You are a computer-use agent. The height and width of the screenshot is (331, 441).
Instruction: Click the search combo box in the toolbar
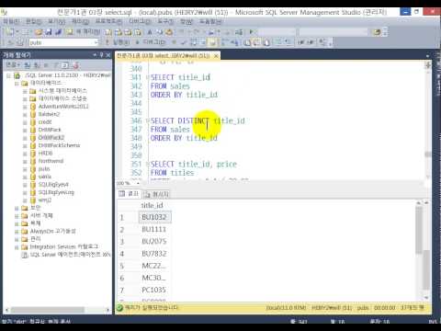tap(334, 32)
